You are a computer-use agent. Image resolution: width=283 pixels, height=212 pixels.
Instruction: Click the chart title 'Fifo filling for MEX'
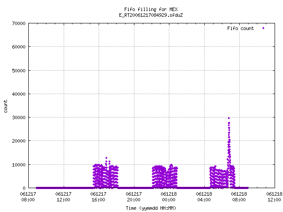(x=151, y=9)
